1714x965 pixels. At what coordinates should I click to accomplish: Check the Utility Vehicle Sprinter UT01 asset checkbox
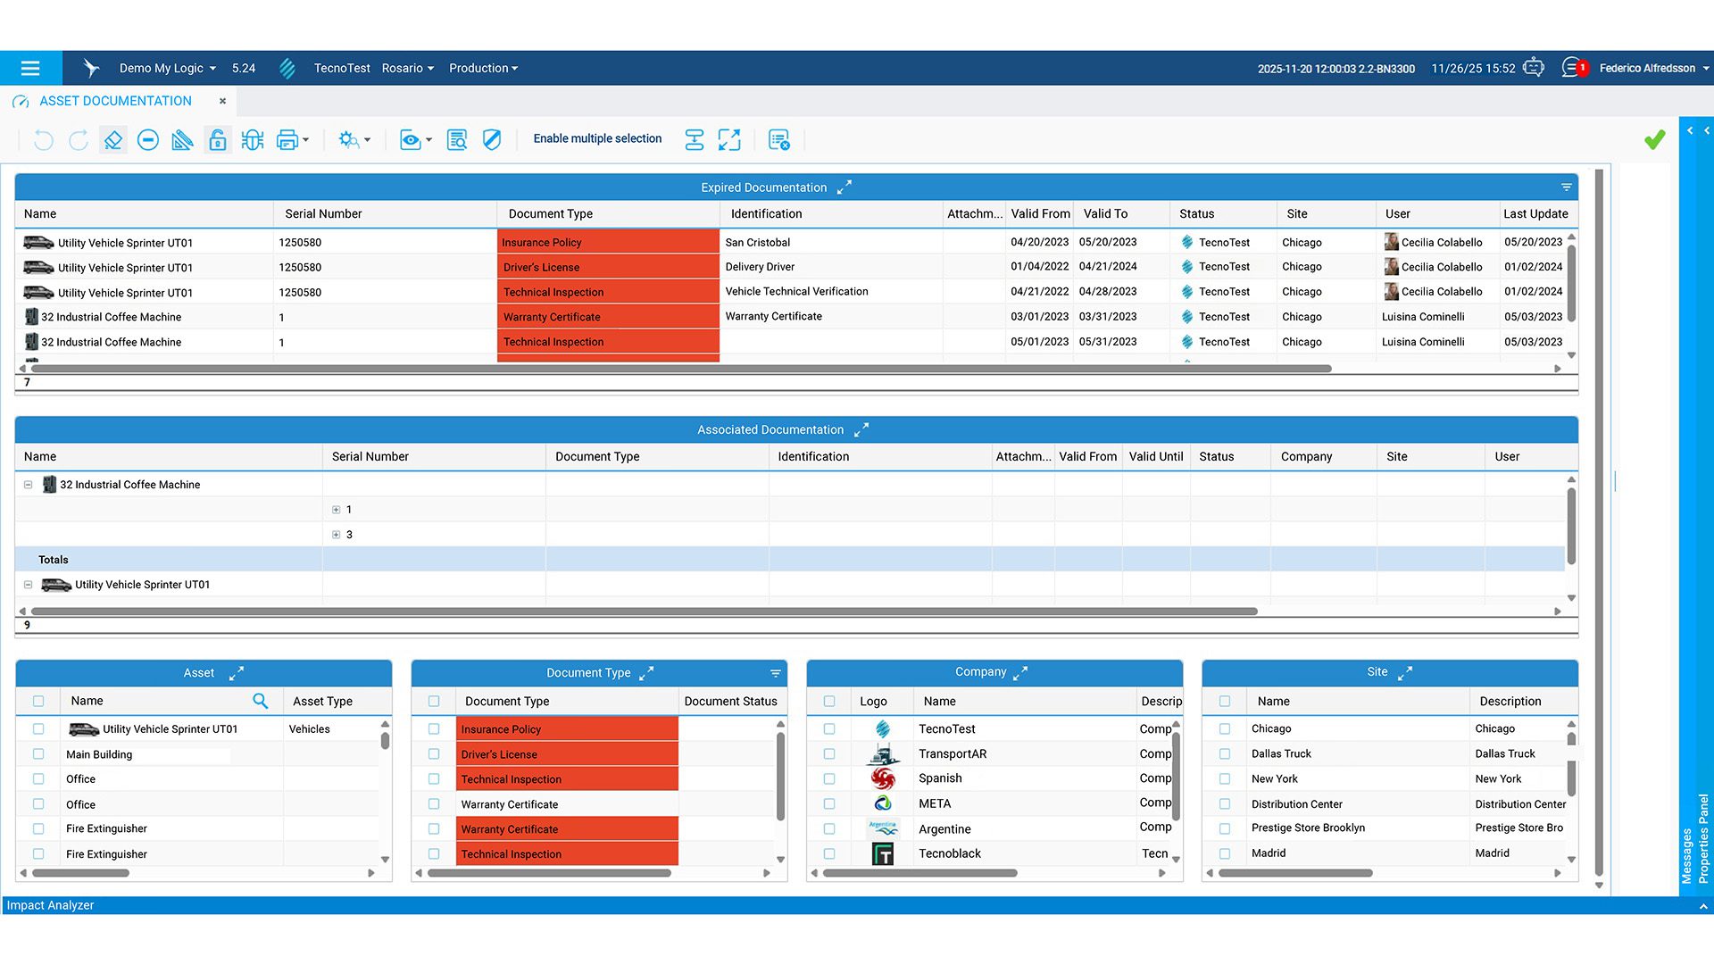tap(38, 729)
